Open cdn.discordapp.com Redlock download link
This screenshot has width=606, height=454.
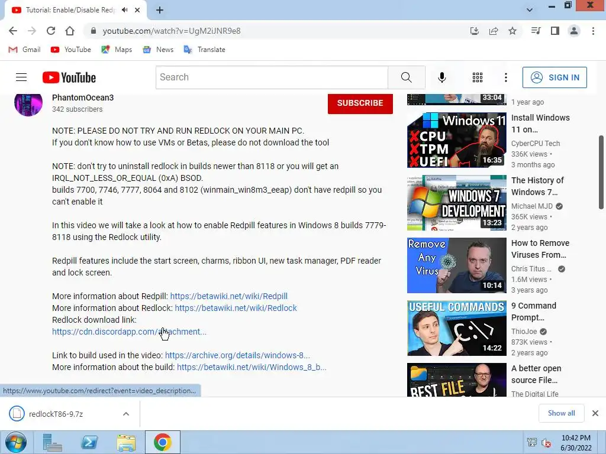[x=129, y=332]
